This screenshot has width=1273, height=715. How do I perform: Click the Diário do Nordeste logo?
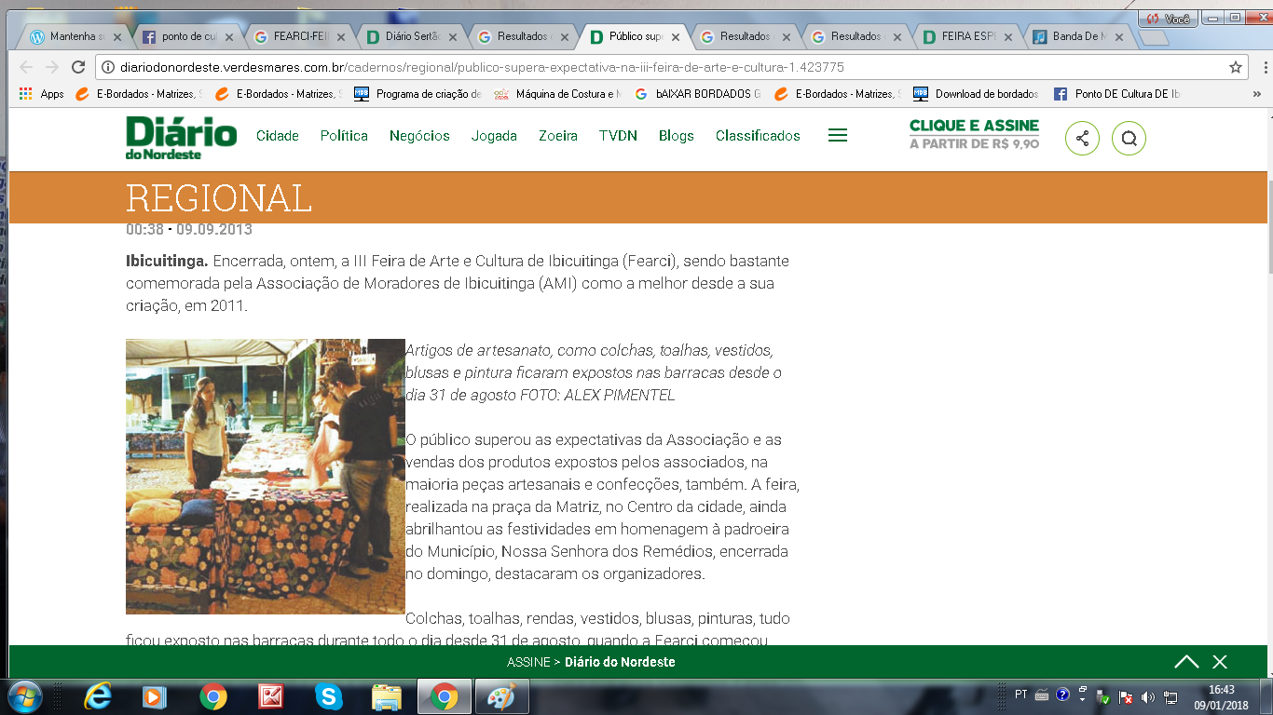[x=182, y=137]
